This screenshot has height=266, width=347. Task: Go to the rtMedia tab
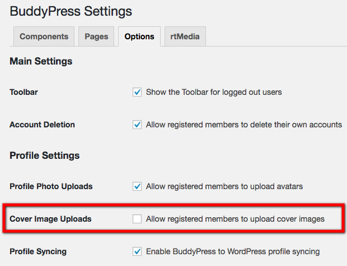point(185,36)
